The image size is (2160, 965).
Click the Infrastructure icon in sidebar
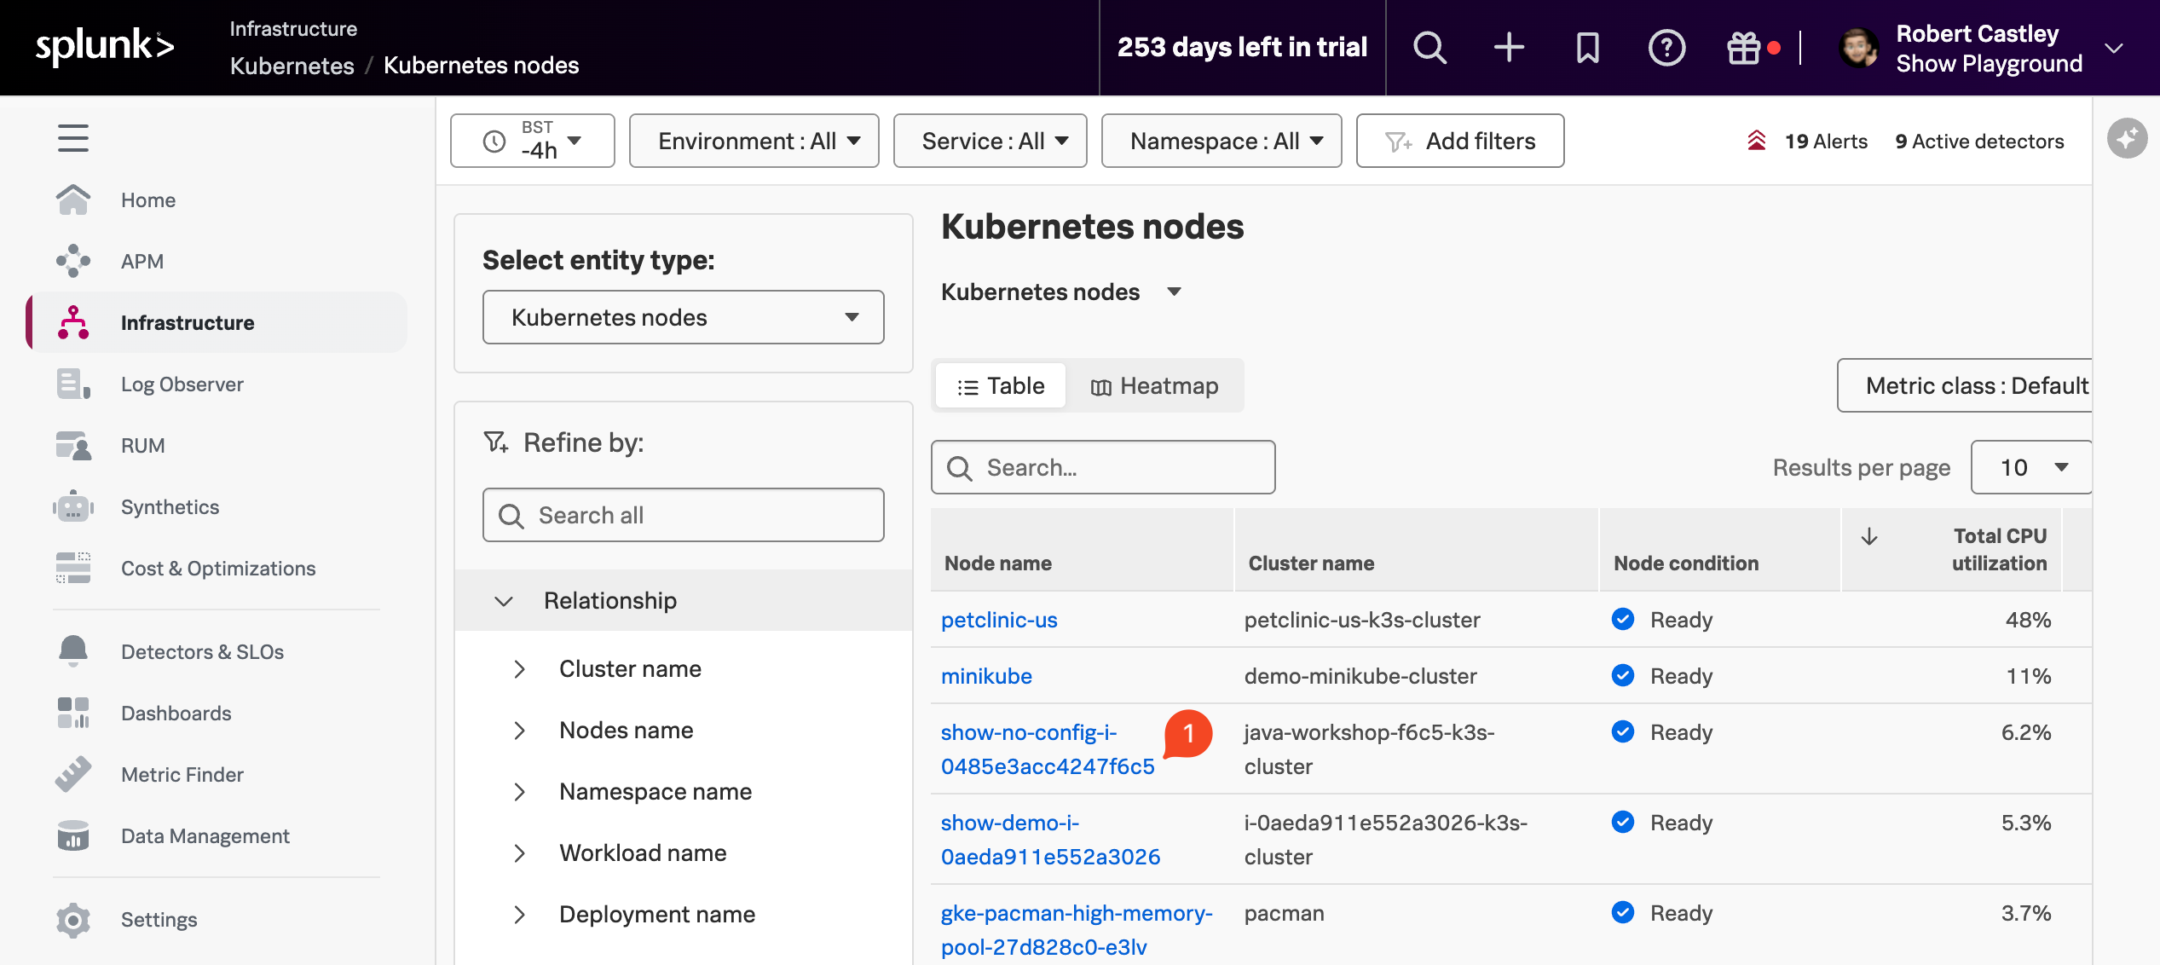(73, 322)
